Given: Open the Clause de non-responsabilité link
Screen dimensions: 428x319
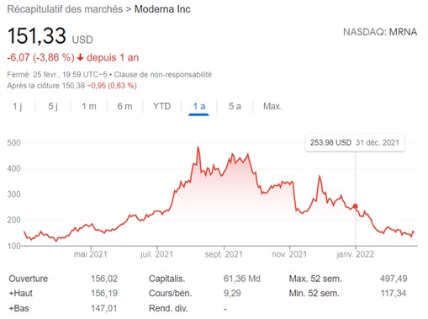Looking at the screenshot, I should coord(162,75).
